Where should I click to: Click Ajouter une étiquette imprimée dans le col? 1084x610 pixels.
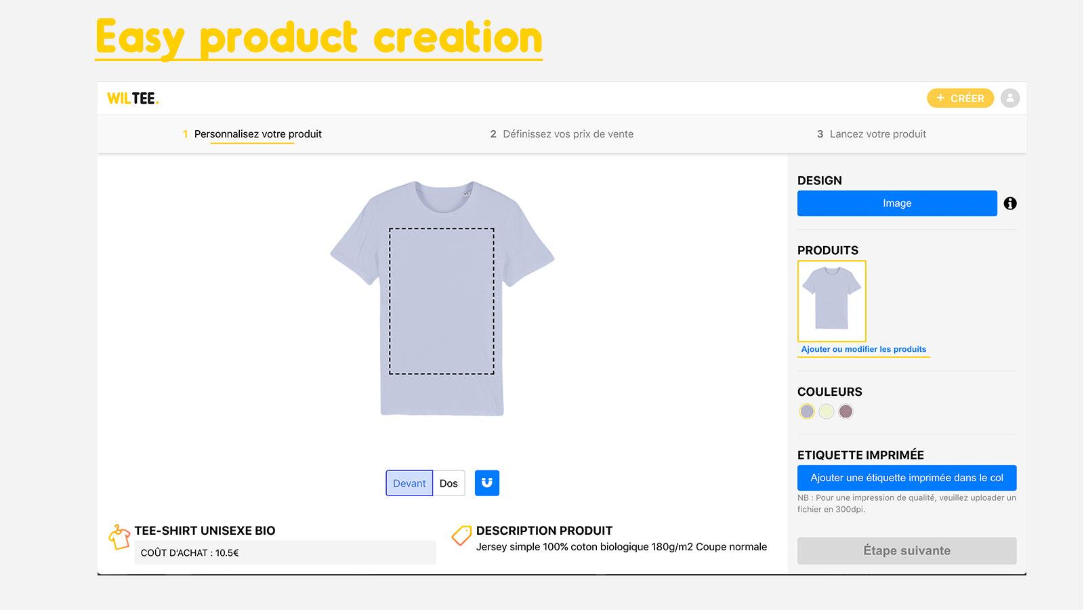[x=906, y=477]
